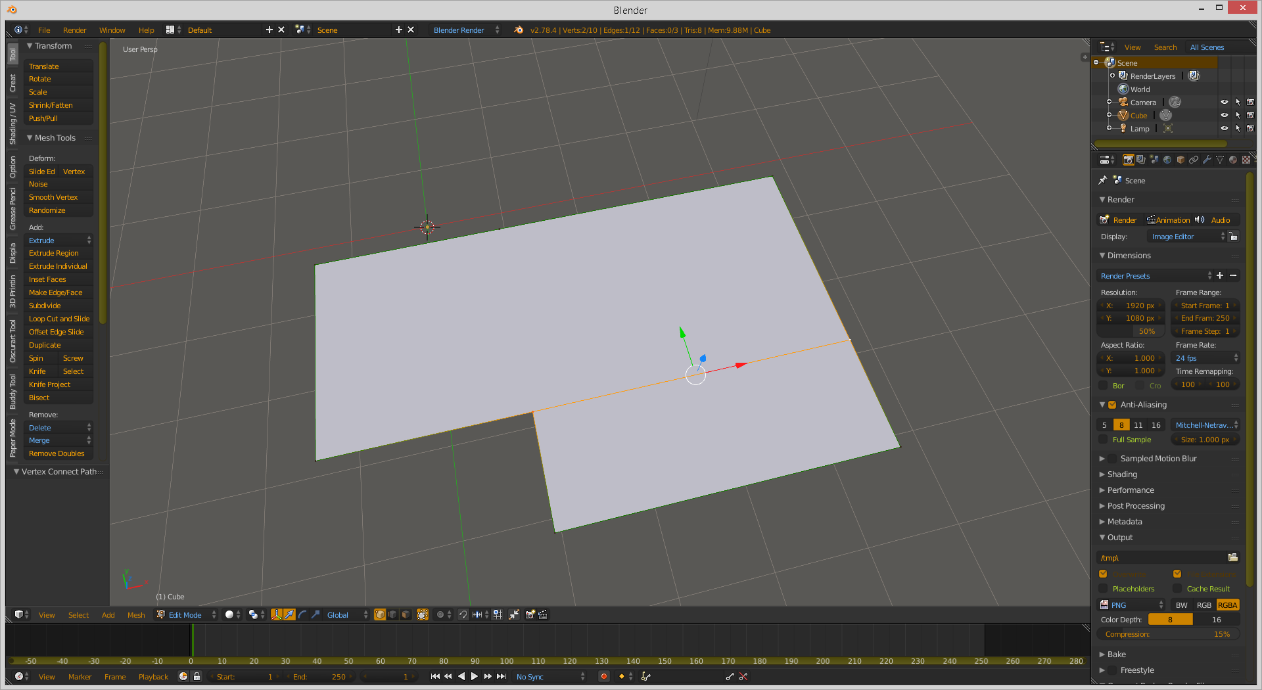
Task: Open the Scene properties tab icon
Action: [1154, 160]
